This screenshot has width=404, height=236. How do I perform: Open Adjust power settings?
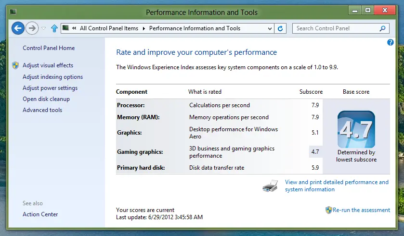point(50,88)
